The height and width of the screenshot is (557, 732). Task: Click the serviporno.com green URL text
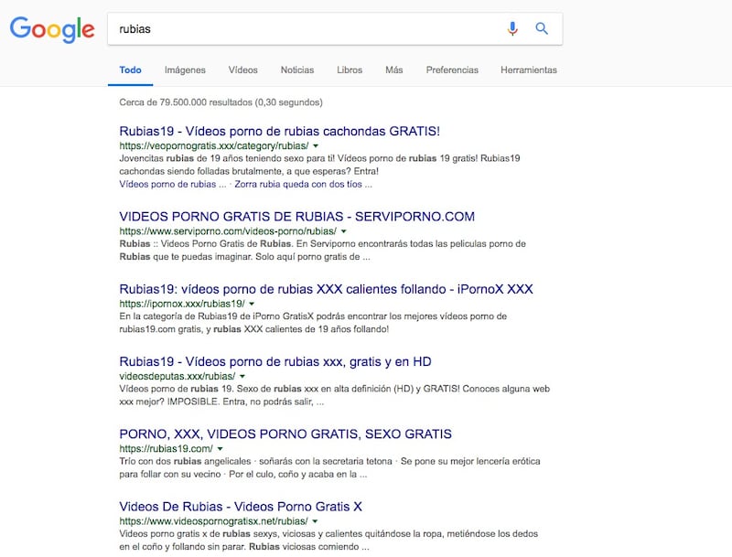pyautogui.click(x=228, y=231)
